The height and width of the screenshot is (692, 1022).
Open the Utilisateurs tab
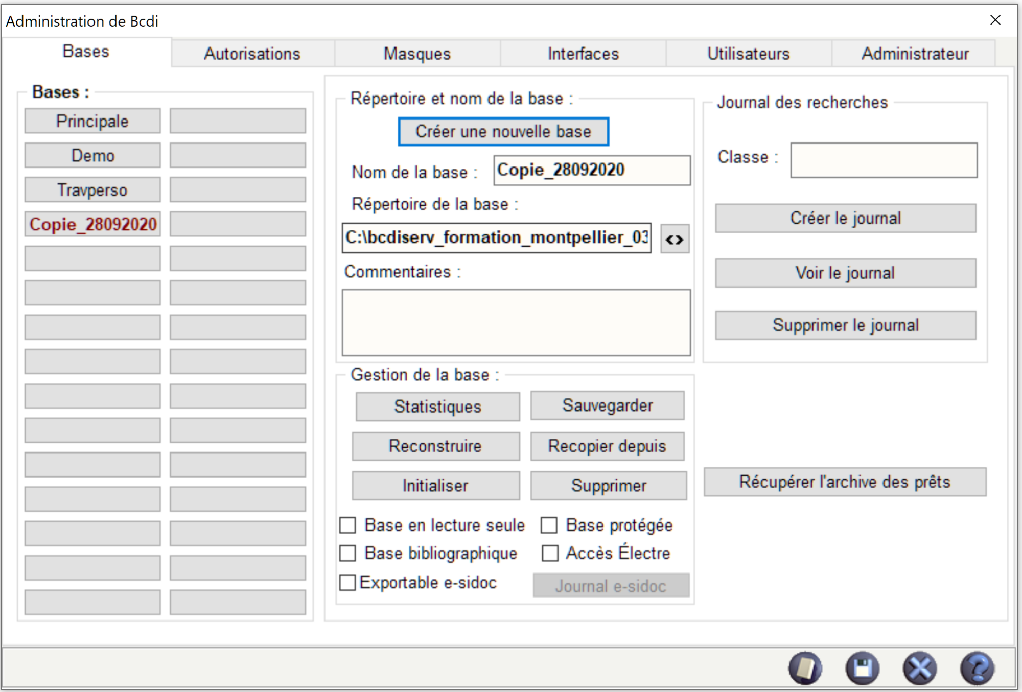[749, 54]
